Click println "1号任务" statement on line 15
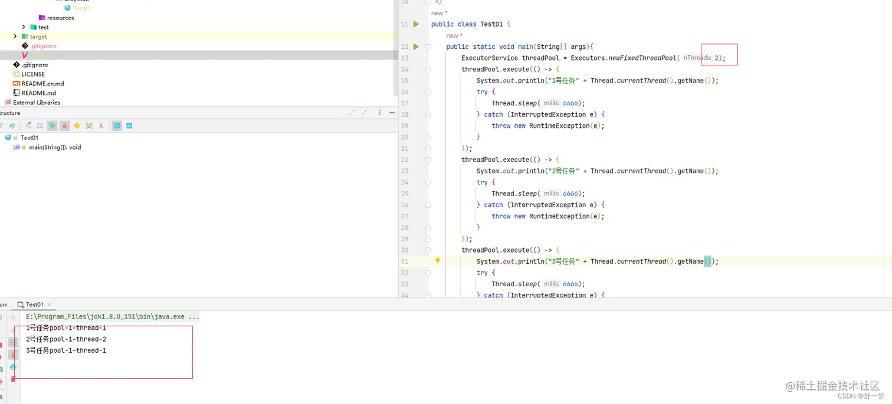The height and width of the screenshot is (404, 892). 598,81
